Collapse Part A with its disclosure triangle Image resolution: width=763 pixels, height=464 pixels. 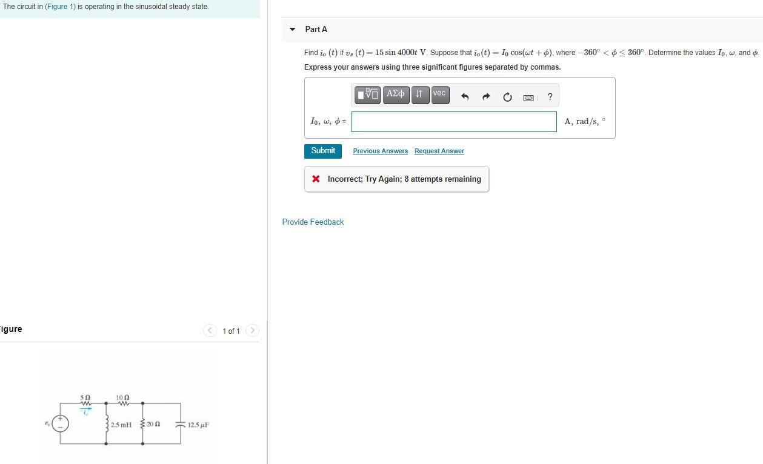tap(292, 29)
